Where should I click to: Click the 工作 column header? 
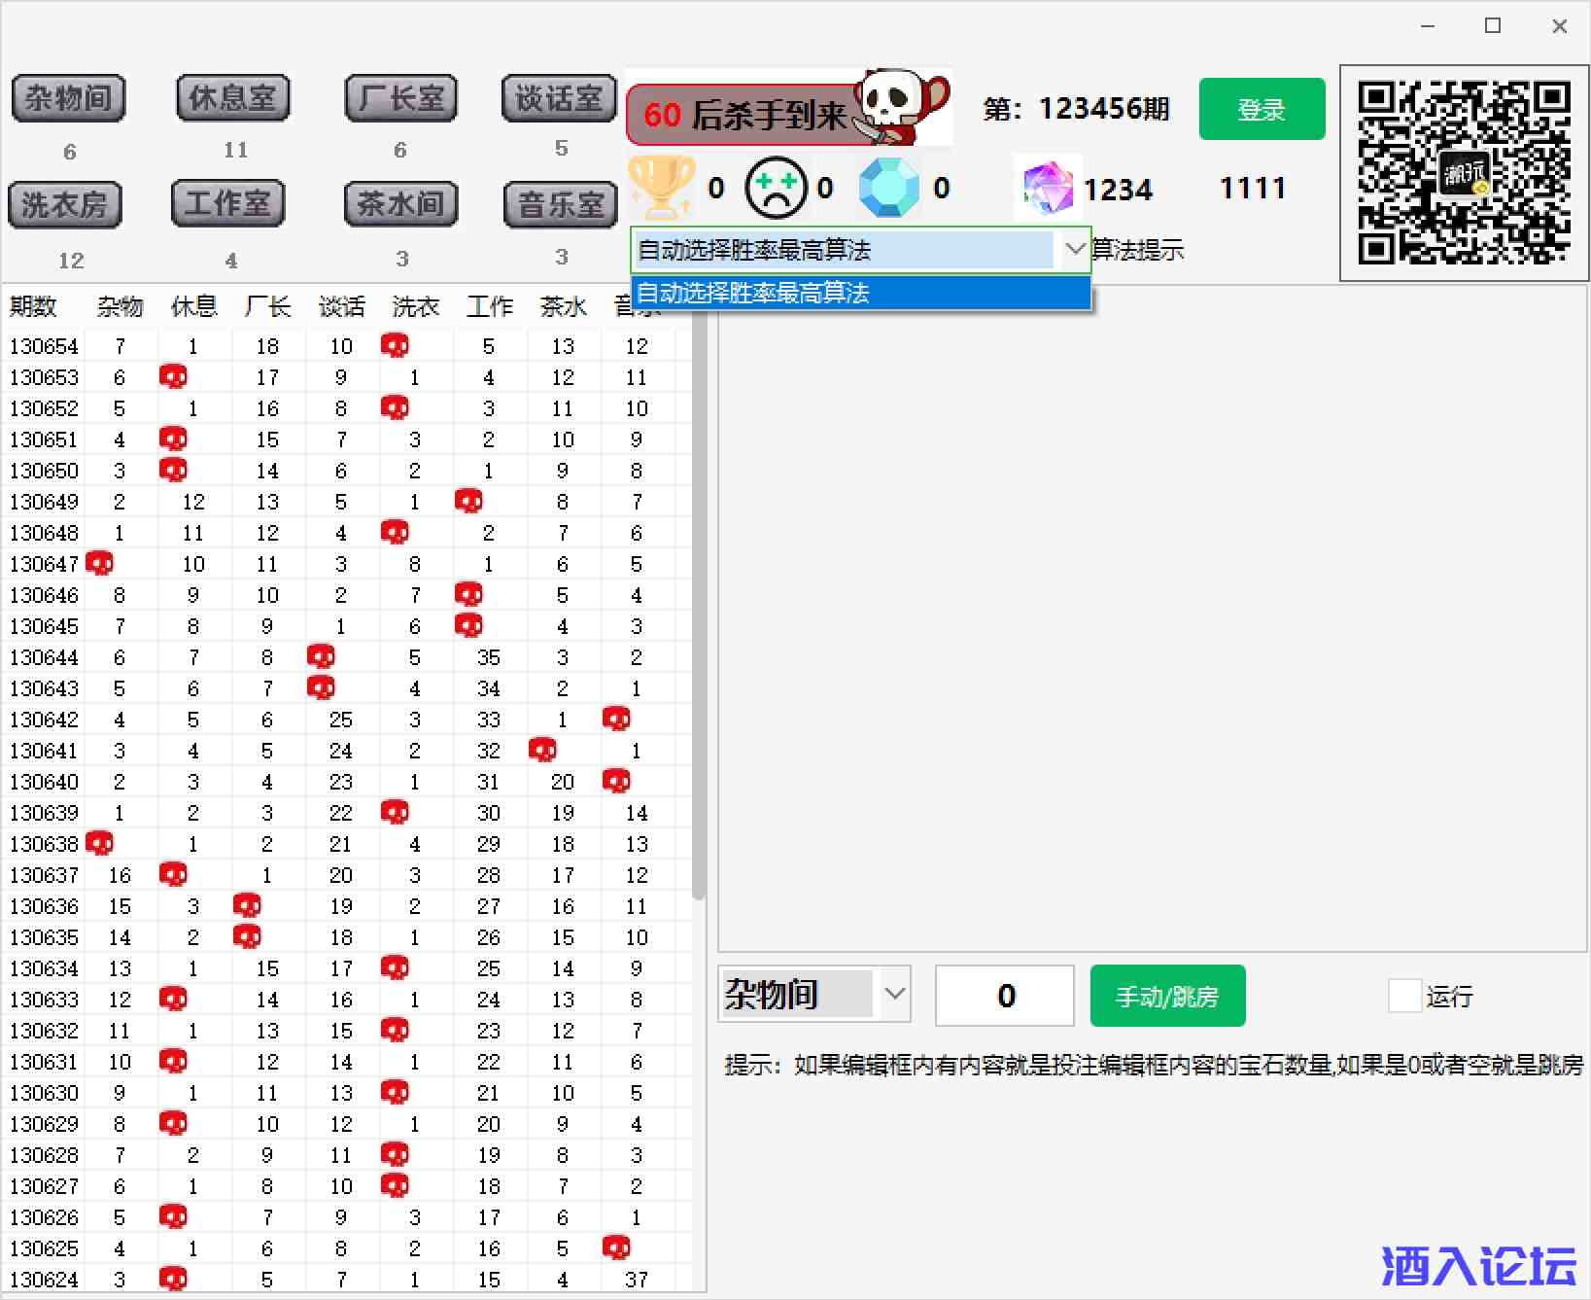click(489, 306)
